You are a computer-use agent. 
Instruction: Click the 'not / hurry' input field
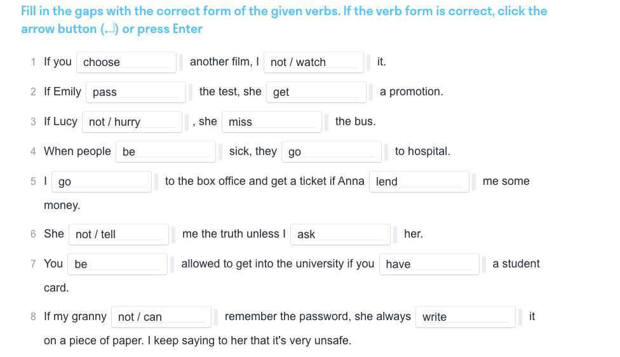click(131, 122)
